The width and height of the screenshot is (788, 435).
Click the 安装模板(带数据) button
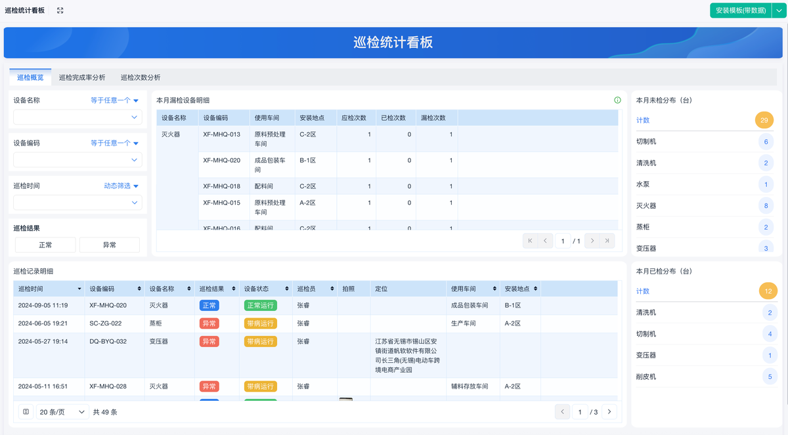(x=740, y=10)
